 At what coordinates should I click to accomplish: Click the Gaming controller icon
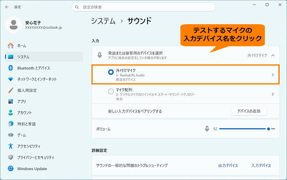pyautogui.click(x=11, y=135)
